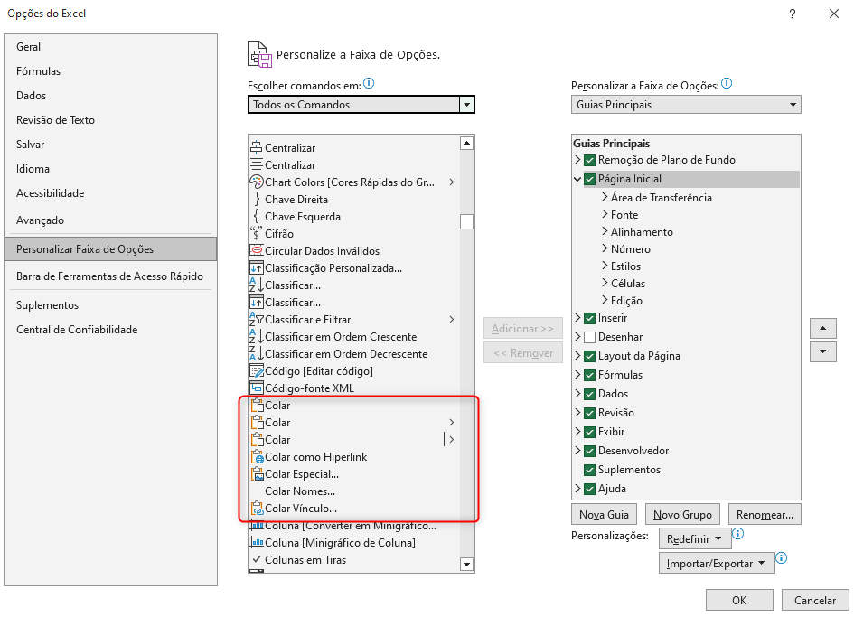854x617 pixels.
Task: Click the Chave Esquerda brace icon
Action: coord(256,216)
